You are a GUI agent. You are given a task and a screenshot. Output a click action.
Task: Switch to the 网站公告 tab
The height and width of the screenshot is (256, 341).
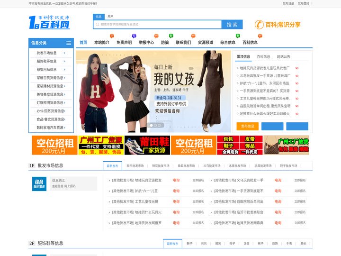coord(283,57)
